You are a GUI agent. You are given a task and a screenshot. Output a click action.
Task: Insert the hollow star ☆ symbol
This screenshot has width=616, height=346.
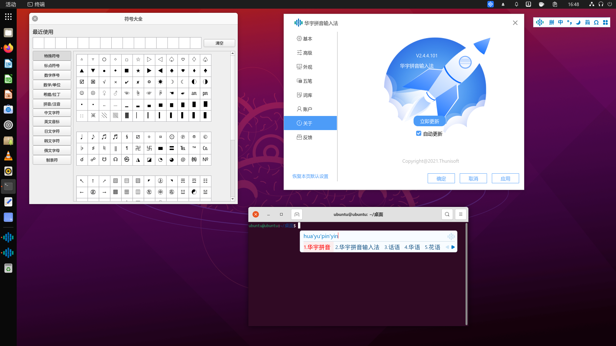[138, 60]
